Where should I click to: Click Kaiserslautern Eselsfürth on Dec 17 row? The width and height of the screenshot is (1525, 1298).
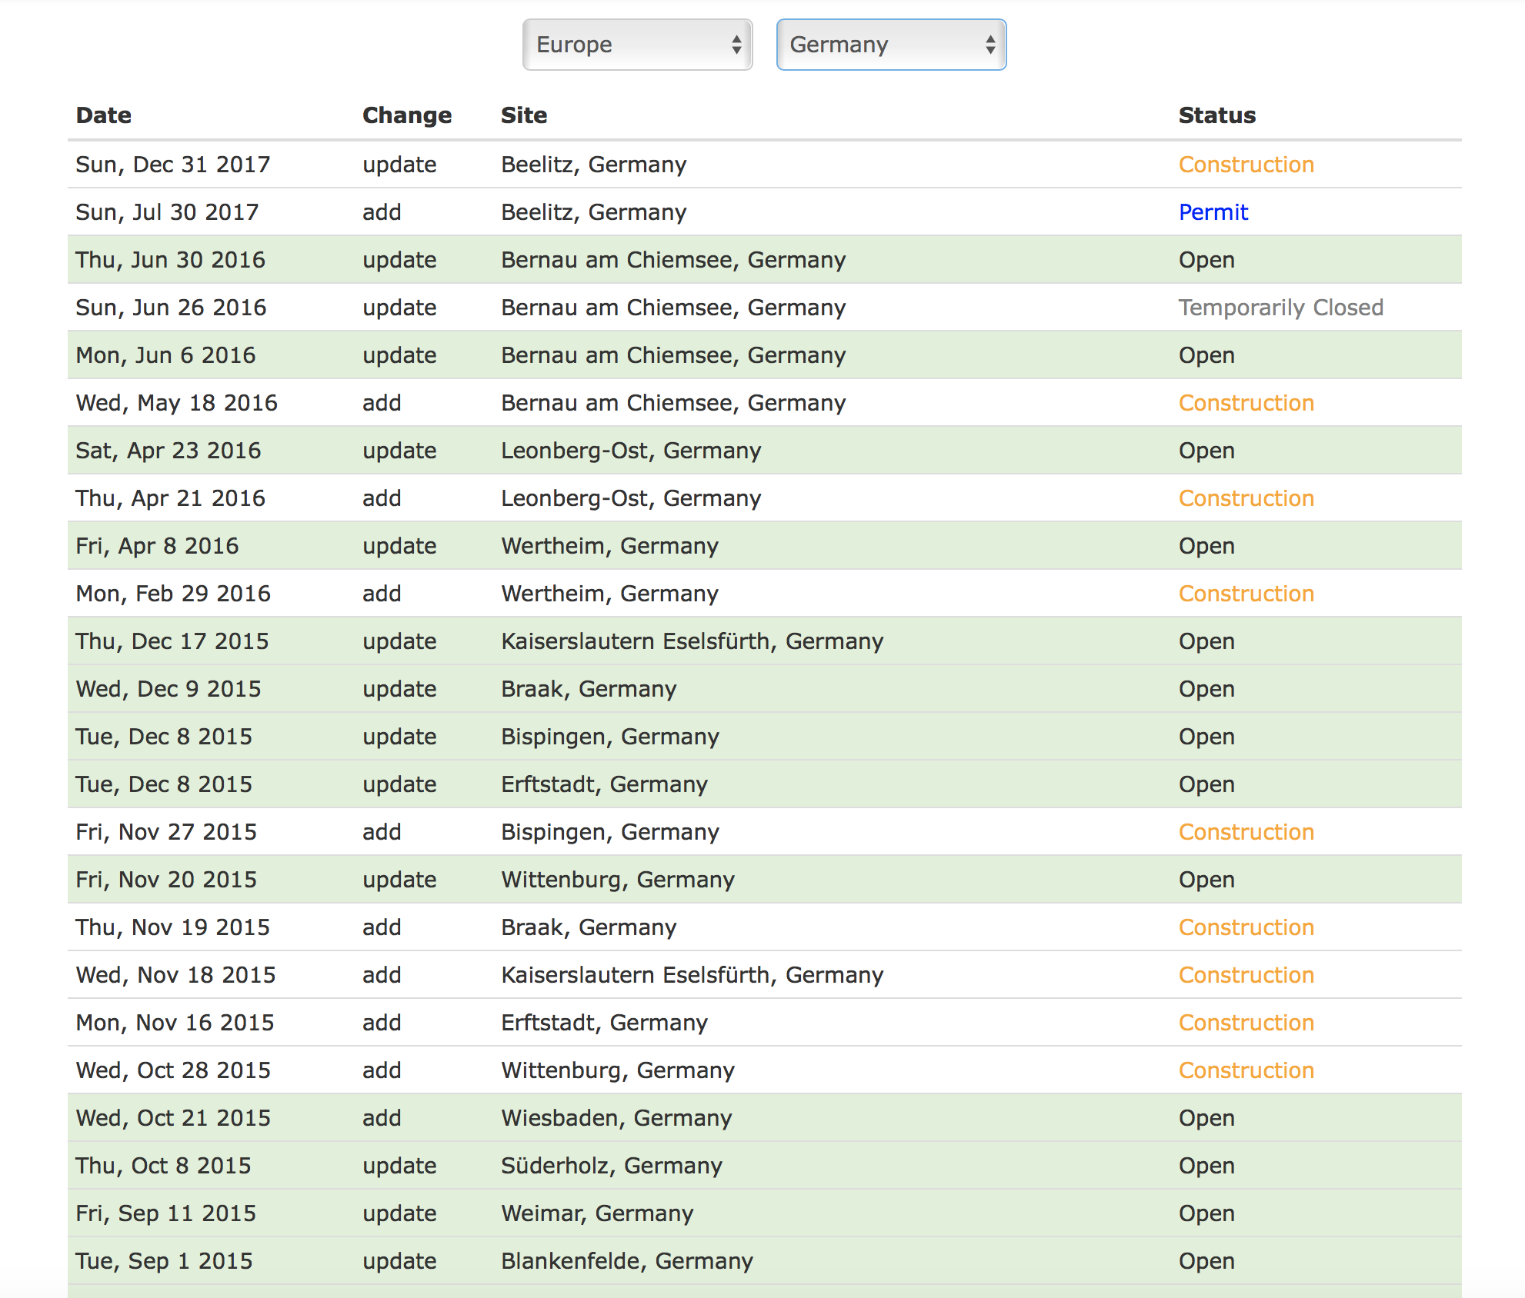[x=692, y=641]
